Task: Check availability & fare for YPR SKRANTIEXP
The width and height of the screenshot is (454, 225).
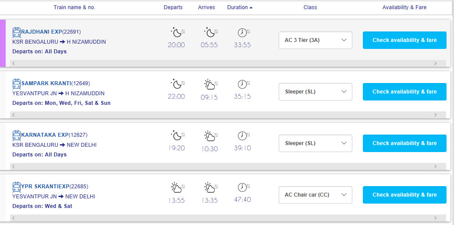Action: click(404, 195)
